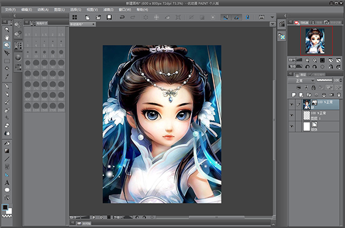Screen dimensions: 345x228
Task: Adjust the layer opacity stepper arrows
Action: click(341, 80)
